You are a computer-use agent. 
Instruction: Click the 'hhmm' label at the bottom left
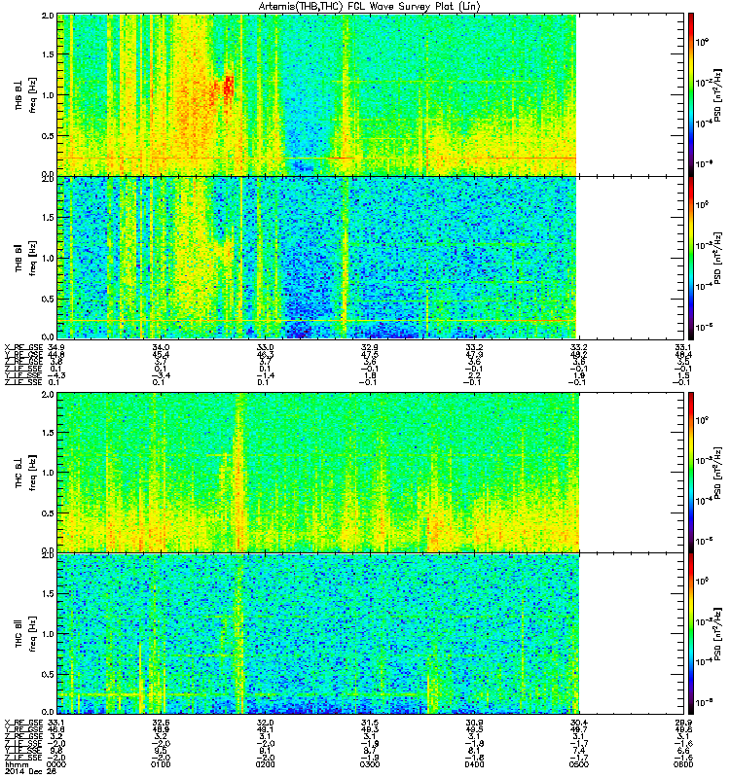(x=16, y=764)
